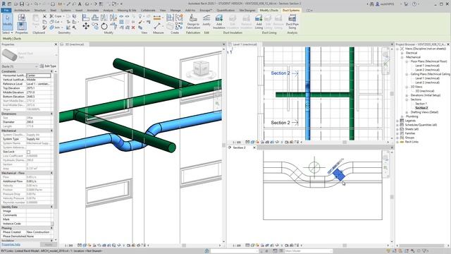Open the Annotate ribbon tab
This screenshot has width=451, height=254.
pos(92,10)
